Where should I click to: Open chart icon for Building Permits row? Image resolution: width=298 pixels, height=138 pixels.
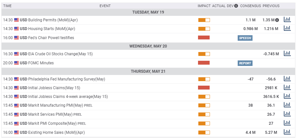click(x=287, y=19)
